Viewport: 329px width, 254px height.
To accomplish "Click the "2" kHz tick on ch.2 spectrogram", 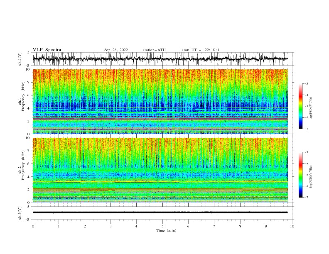I will pyautogui.click(x=29, y=190).
